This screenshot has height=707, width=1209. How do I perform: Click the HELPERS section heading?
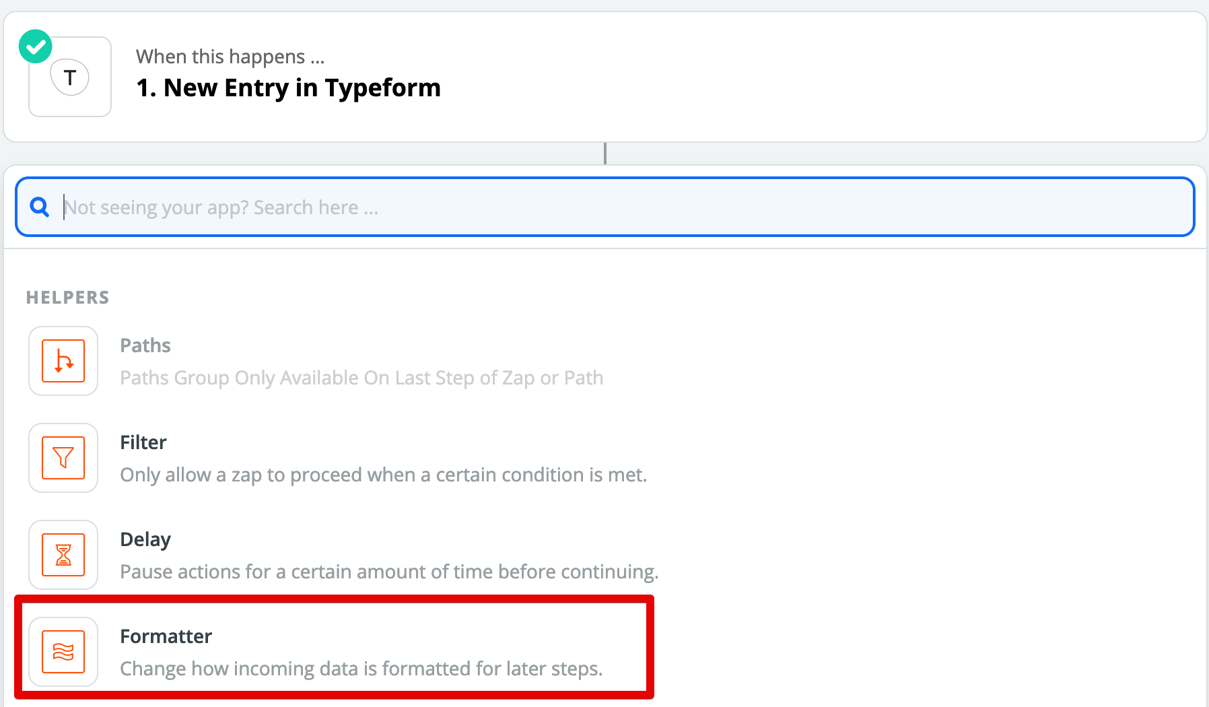[67, 298]
